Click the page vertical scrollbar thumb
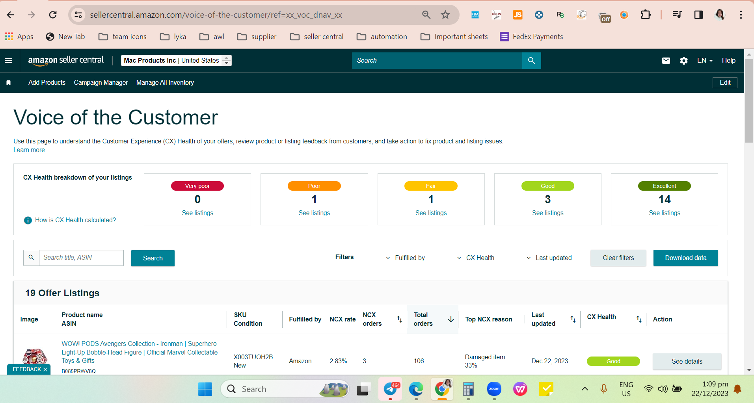754x403 pixels. pos(749,101)
